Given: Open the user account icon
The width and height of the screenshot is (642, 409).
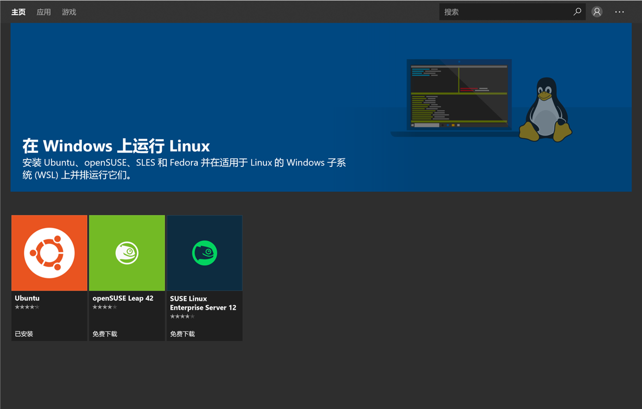Looking at the screenshot, I should [597, 11].
